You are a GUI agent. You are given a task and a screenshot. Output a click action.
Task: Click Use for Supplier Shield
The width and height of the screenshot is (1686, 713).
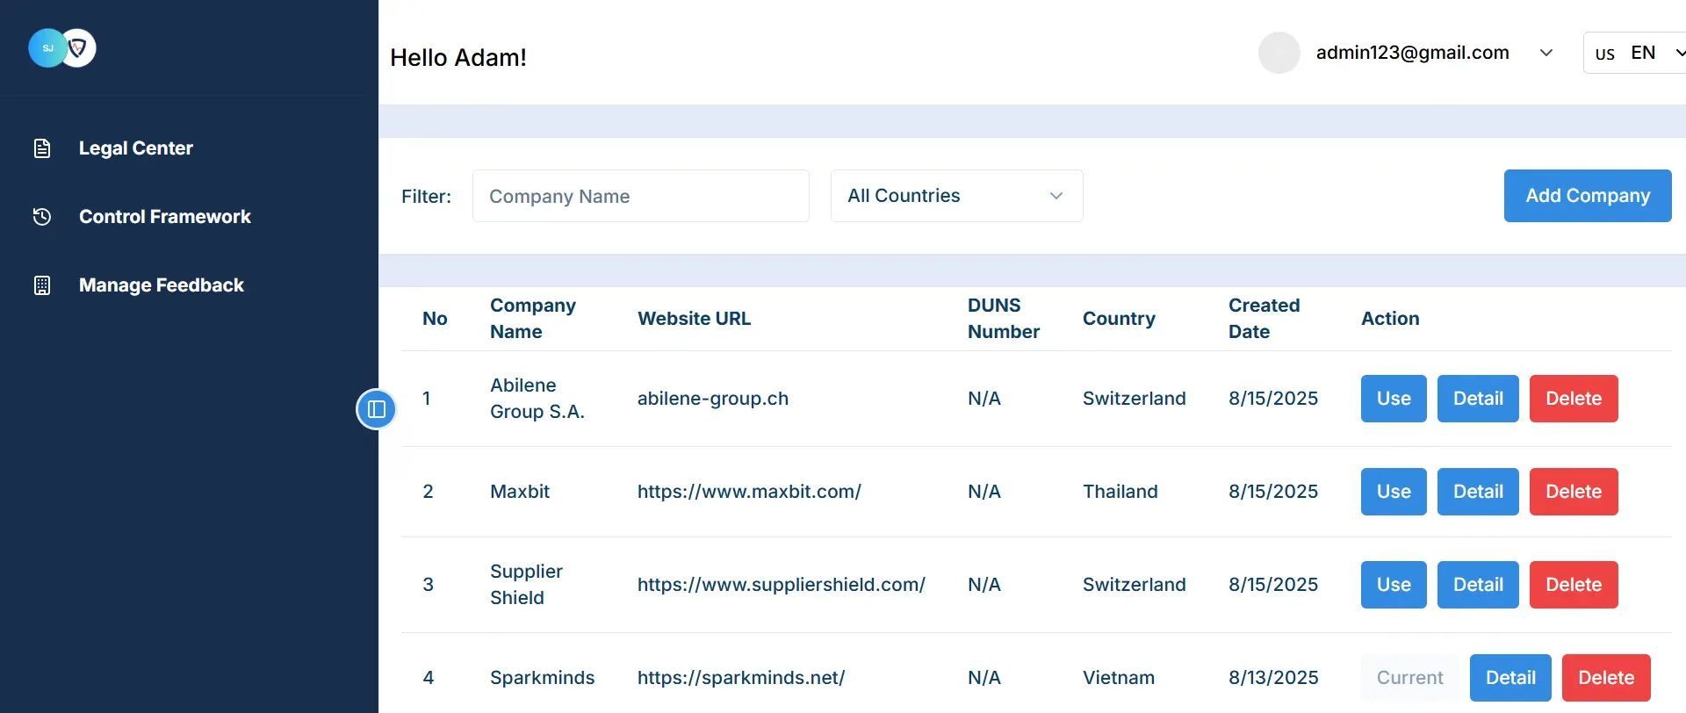coord(1393,585)
